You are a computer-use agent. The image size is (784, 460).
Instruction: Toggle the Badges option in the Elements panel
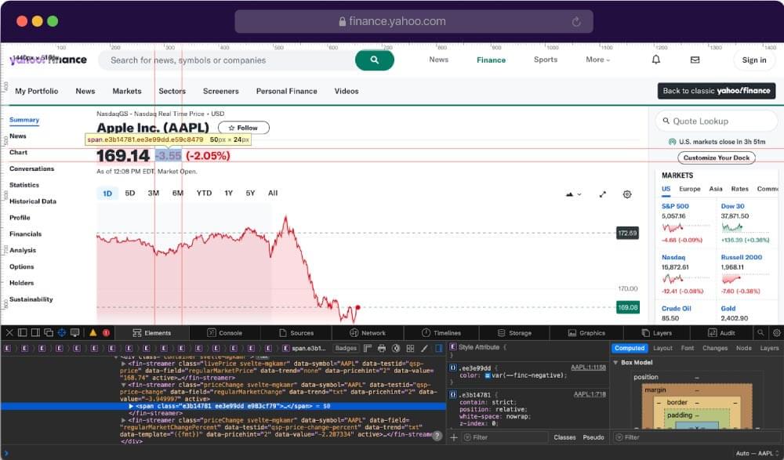pyautogui.click(x=345, y=348)
